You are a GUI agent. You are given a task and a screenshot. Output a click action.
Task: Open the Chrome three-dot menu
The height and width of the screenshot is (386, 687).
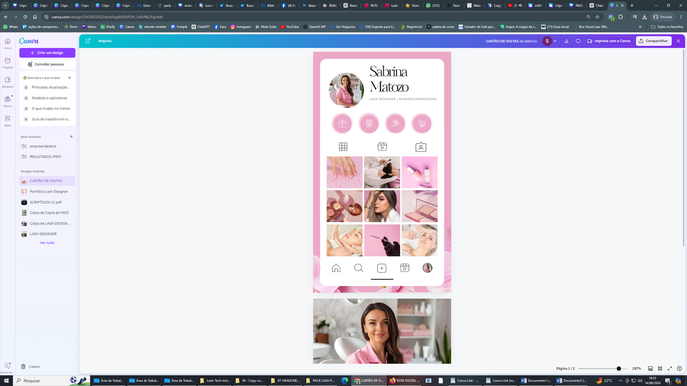681,17
